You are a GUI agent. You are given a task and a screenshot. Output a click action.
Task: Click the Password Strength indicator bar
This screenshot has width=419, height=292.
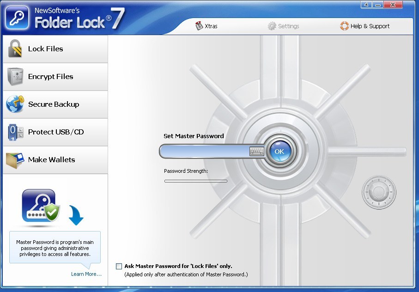196,181
